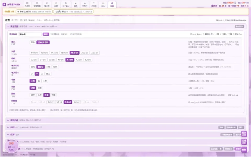This screenshot has height=157, width=251.
Task: Expand the collapsed 存档 settings section
Action: [x=126, y=127]
